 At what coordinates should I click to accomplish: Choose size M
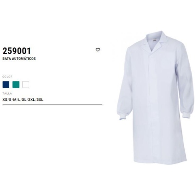(x=15, y=100)
